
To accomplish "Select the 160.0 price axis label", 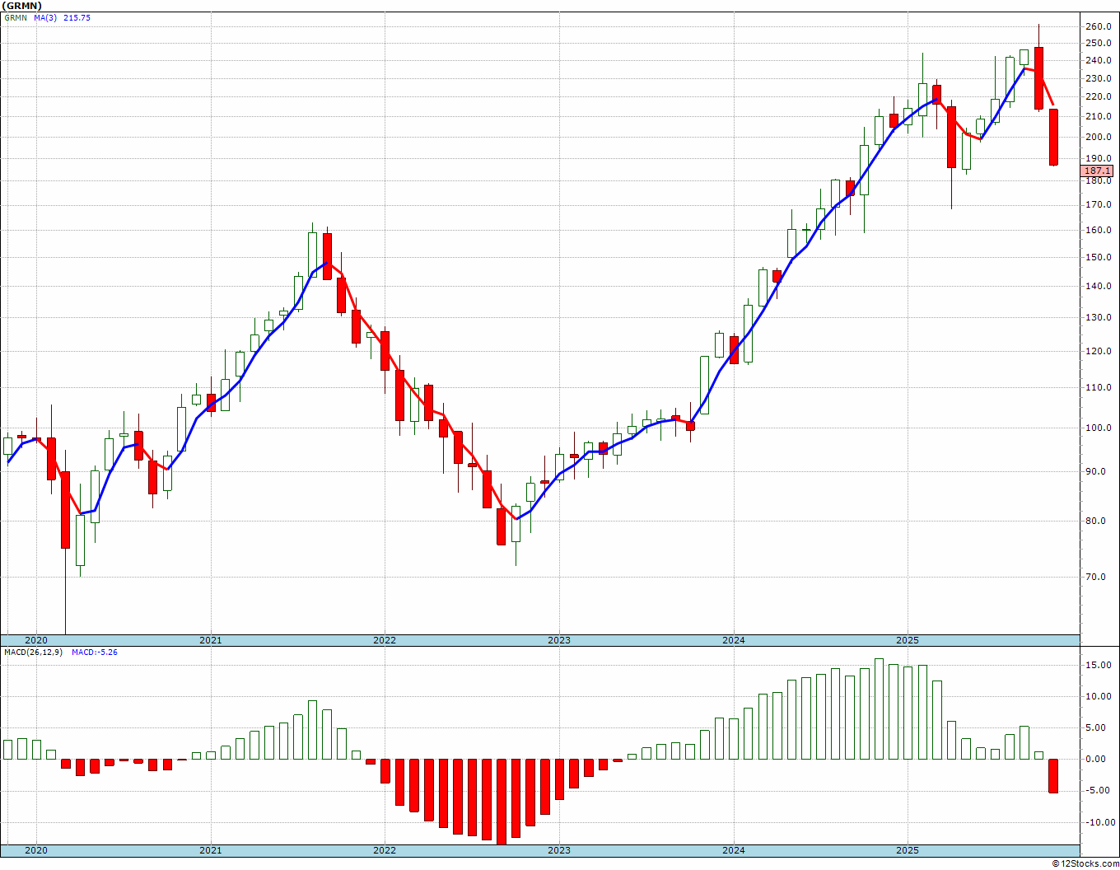I will pyautogui.click(x=1099, y=230).
